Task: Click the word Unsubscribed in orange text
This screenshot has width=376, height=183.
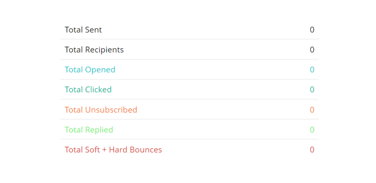Action: tap(111, 110)
